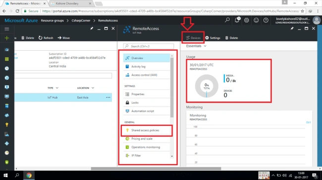322x180 pixels.
Task: Click the Devices button in the toolbar
Action: [193, 38]
